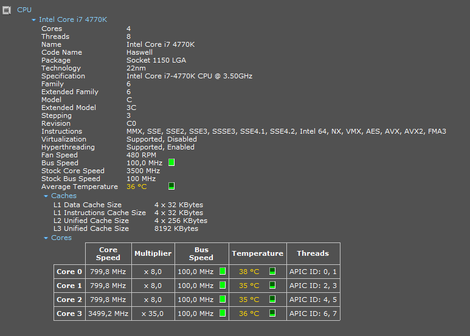
Task: Select the Threads column header
Action: [313, 253]
